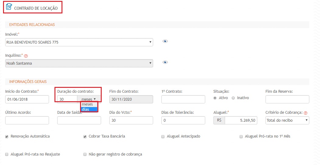Screen dimensions: 320x165
Task: View property details via eye icon beside Imóvel
Action: (165, 41)
